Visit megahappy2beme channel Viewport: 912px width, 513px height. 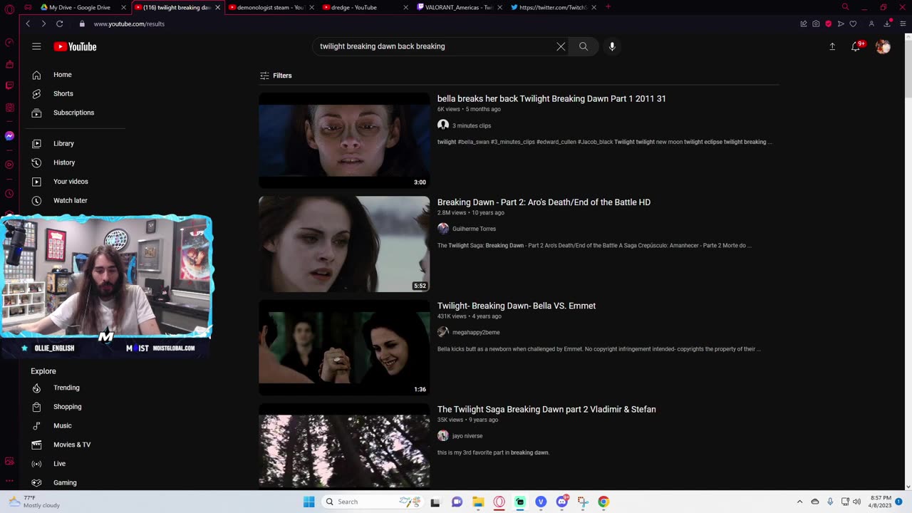(476, 332)
